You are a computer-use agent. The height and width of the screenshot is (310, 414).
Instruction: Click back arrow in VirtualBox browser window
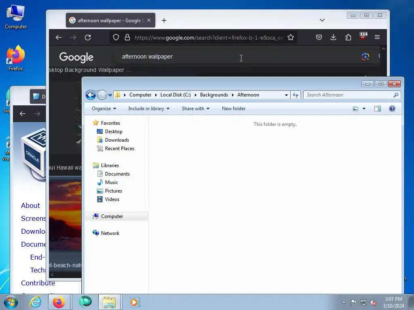(23, 113)
